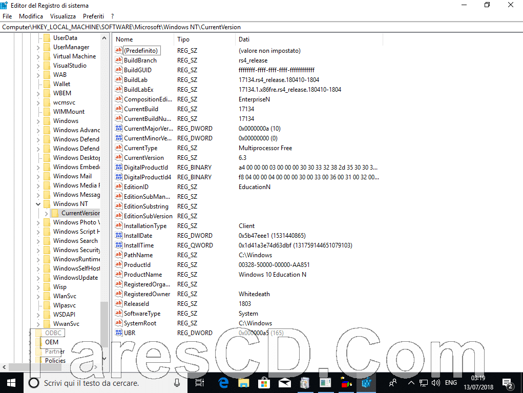523x393 pixels.
Task: Click the InstallTime QWORD value icon
Action: click(119, 245)
